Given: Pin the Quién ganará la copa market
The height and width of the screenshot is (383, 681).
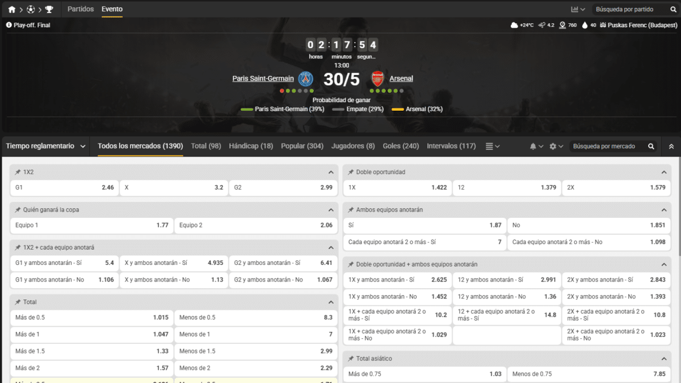Looking at the screenshot, I should 18,210.
